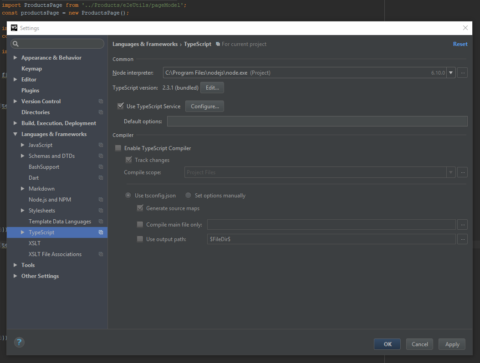Image resolution: width=480 pixels, height=363 pixels.
Task: Expand Other Settings tree node arrow
Action: [15, 276]
